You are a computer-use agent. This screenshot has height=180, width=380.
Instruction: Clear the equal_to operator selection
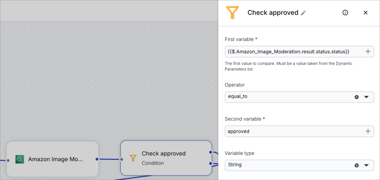click(x=357, y=97)
